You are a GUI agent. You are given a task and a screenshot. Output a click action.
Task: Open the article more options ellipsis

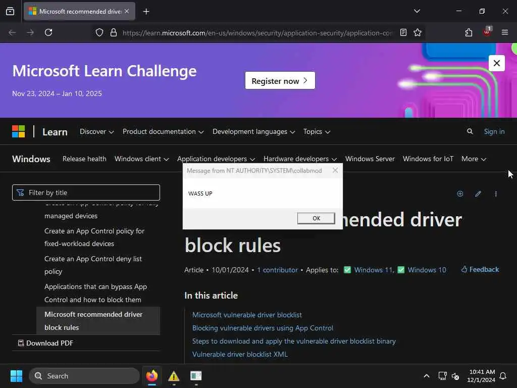tap(496, 193)
